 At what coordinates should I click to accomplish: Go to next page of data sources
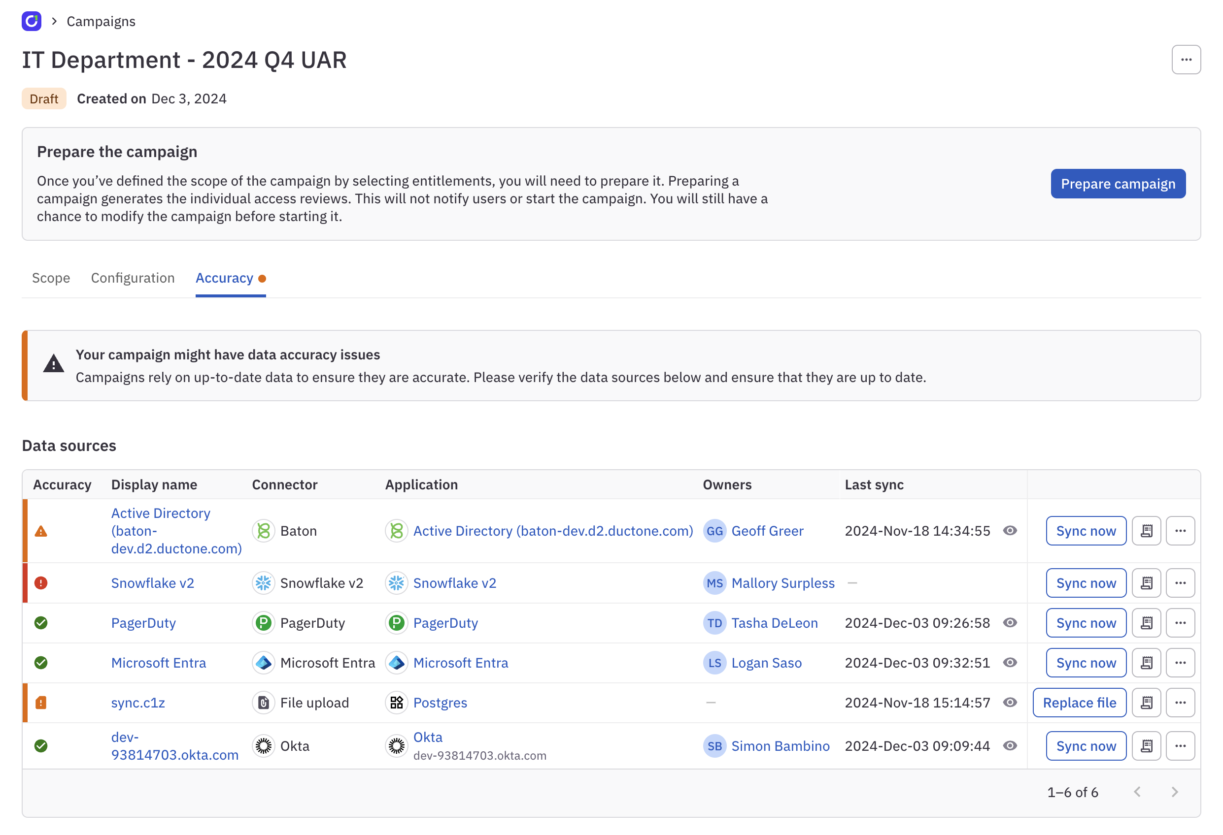coord(1174,792)
